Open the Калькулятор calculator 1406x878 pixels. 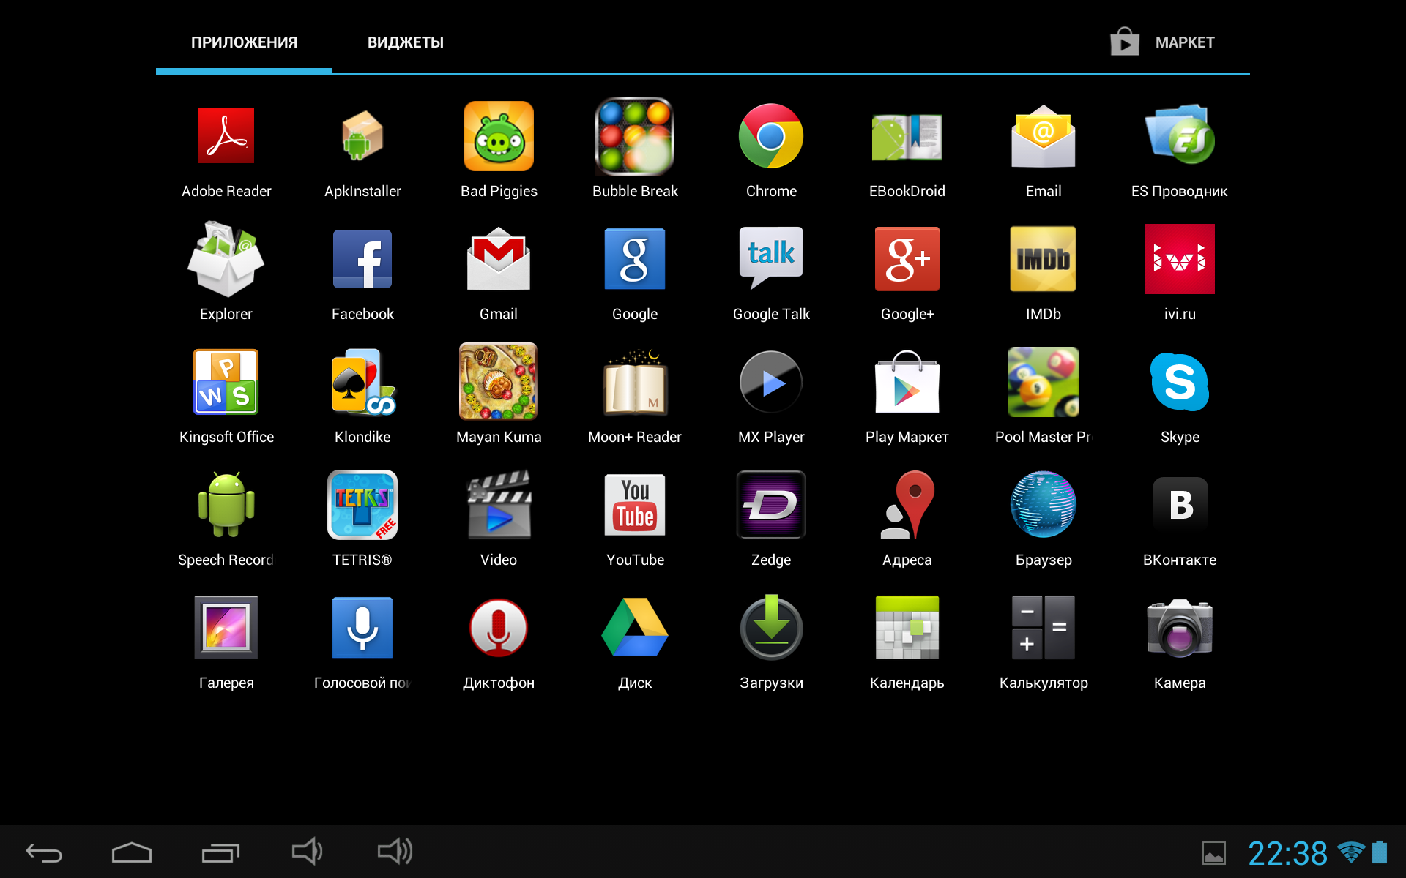pyautogui.click(x=1044, y=628)
